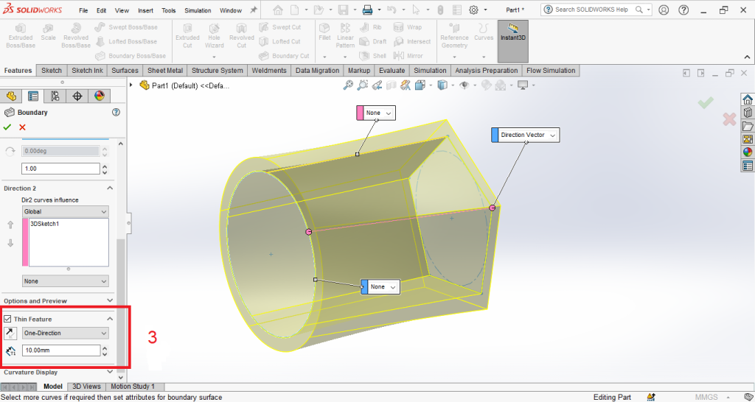Open the Boundary help question mark icon

tap(116, 113)
